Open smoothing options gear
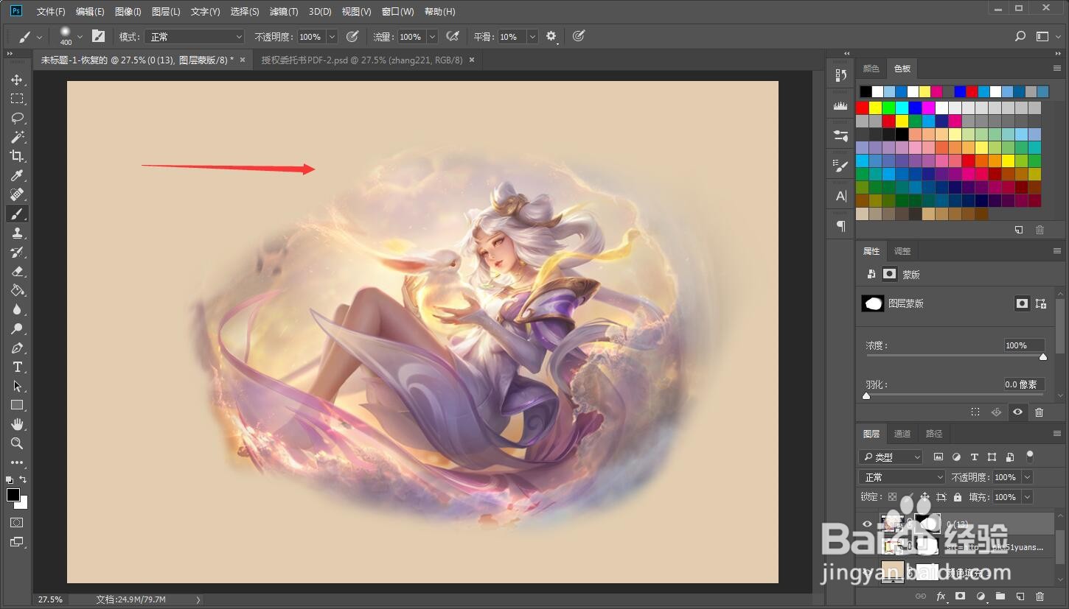Image resolution: width=1069 pixels, height=609 pixels. (551, 36)
